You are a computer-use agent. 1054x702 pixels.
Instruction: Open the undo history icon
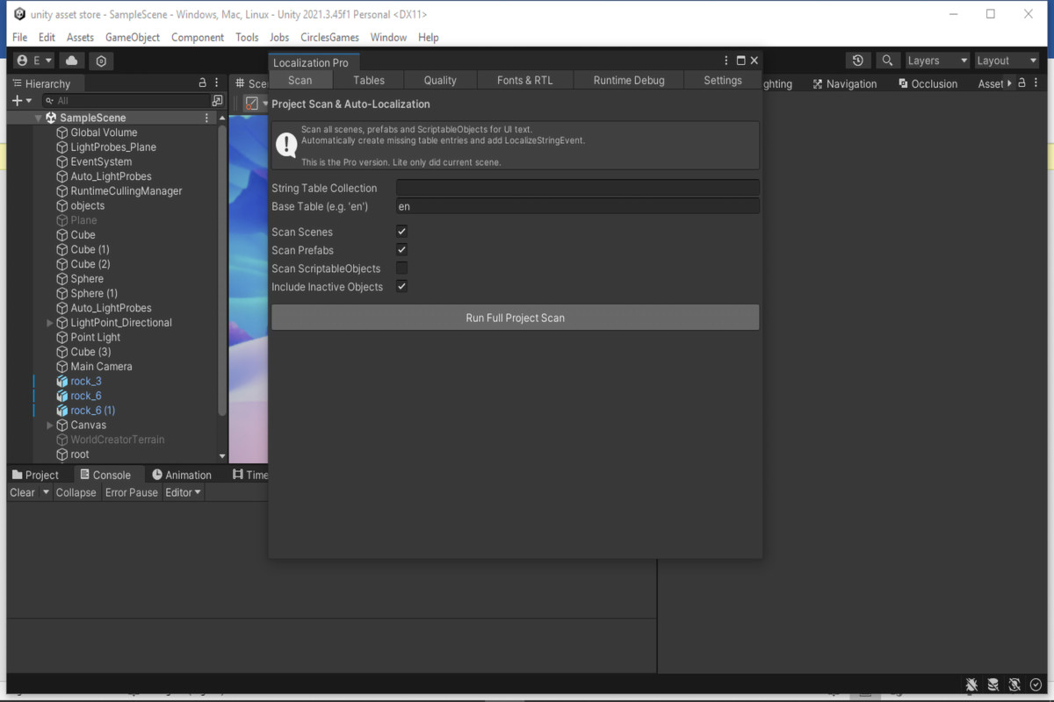[857, 61]
